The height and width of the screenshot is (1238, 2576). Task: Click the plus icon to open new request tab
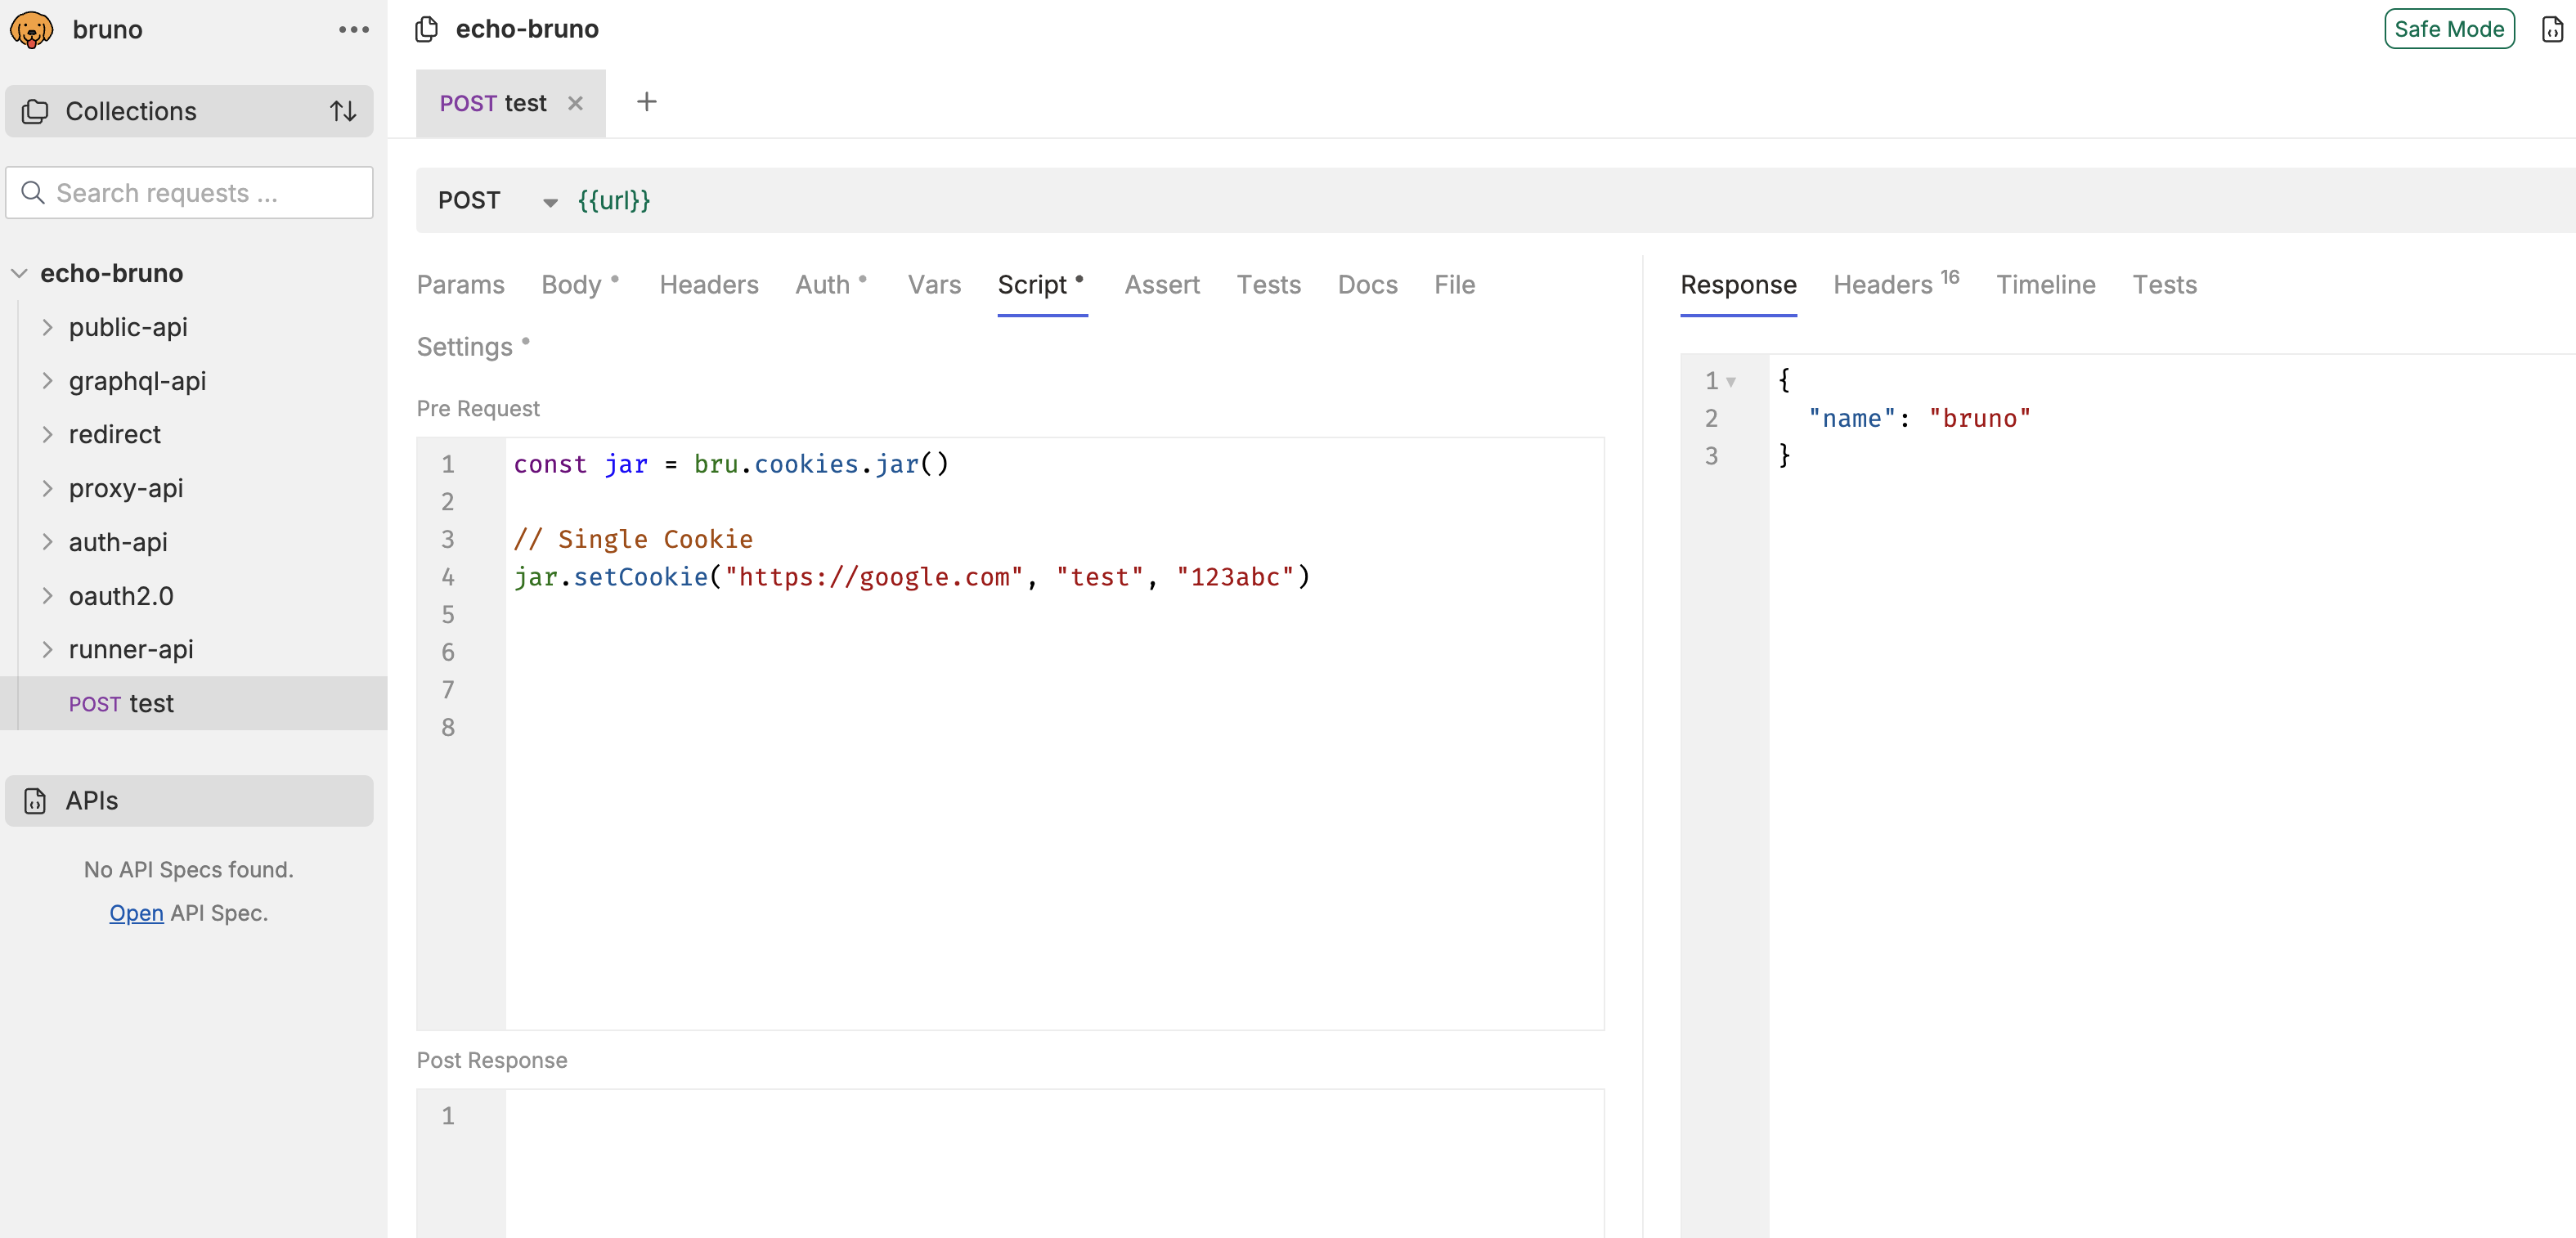click(646, 101)
